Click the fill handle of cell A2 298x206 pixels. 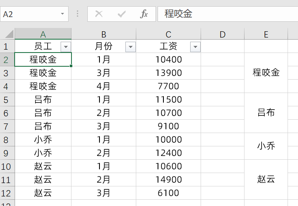(x=71, y=66)
